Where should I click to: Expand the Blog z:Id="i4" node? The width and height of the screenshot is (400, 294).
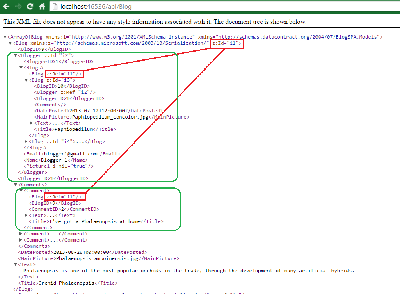pos(26,141)
